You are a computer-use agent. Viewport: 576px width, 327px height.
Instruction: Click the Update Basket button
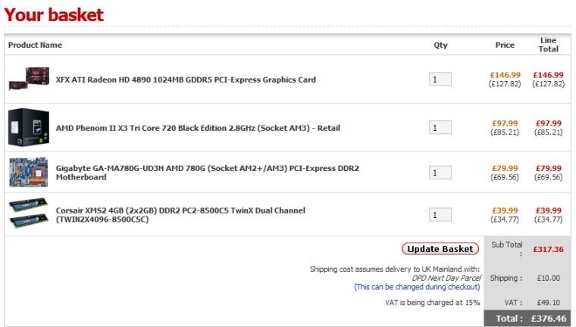(x=440, y=249)
